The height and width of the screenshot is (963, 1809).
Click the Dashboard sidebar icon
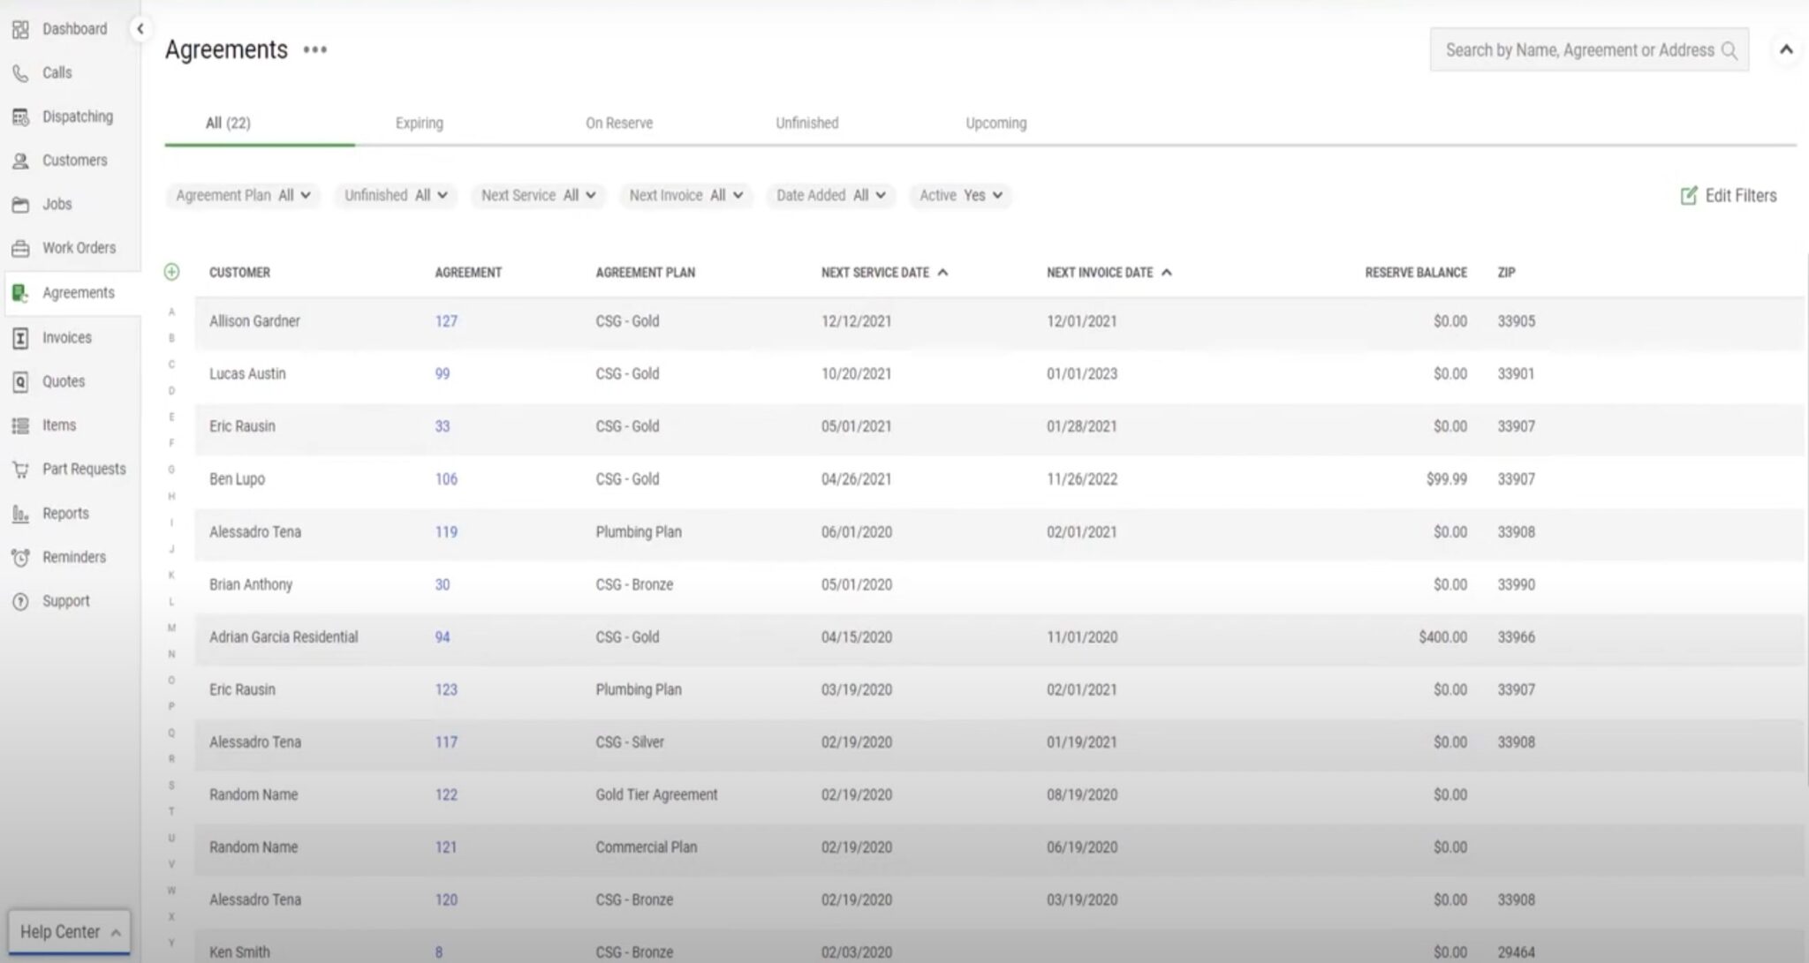click(x=20, y=30)
